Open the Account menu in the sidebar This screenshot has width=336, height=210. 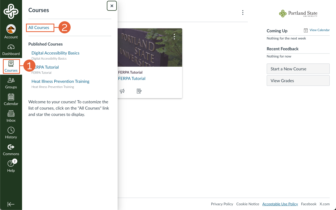point(11,32)
